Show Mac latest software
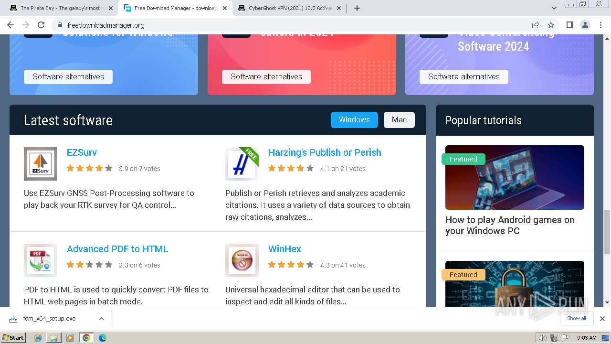This screenshot has width=611, height=344. (399, 120)
